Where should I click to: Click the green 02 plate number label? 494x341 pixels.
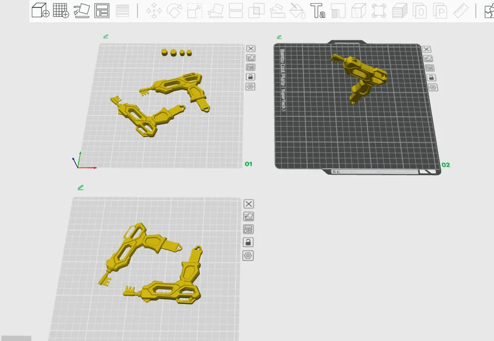(x=446, y=165)
